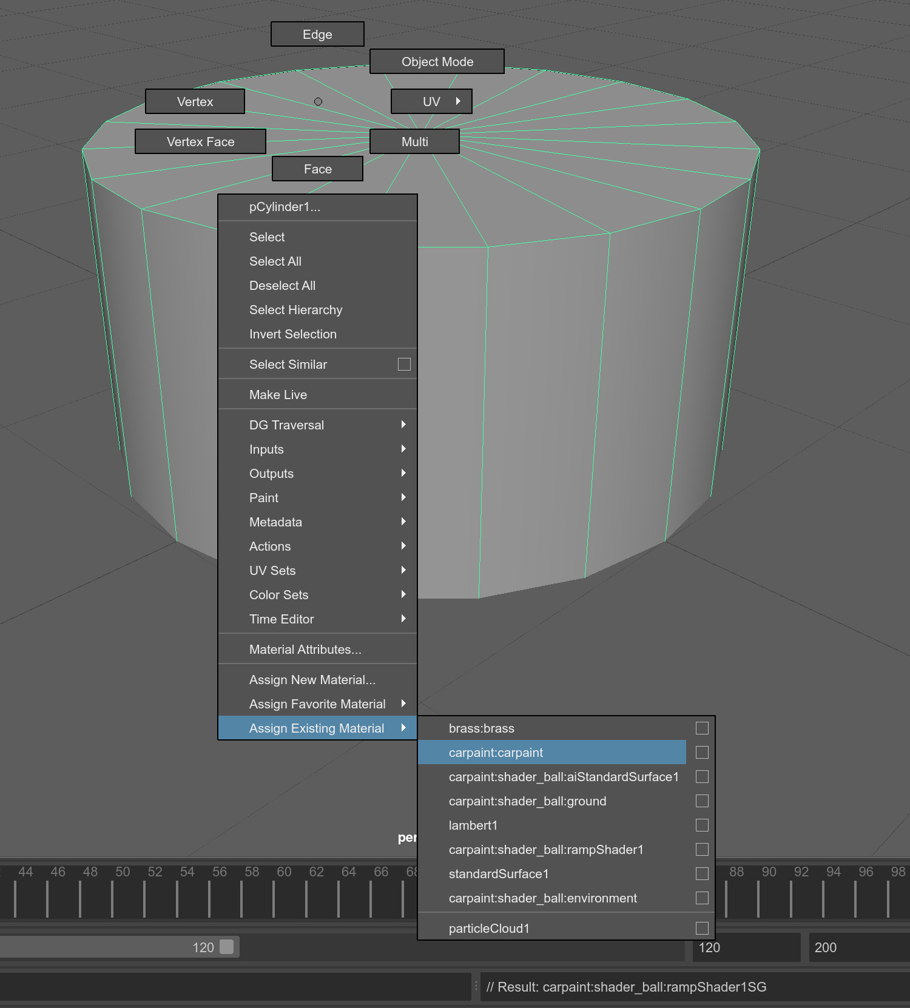Switch to Vertex component mode
The image size is (910, 1008).
point(195,101)
